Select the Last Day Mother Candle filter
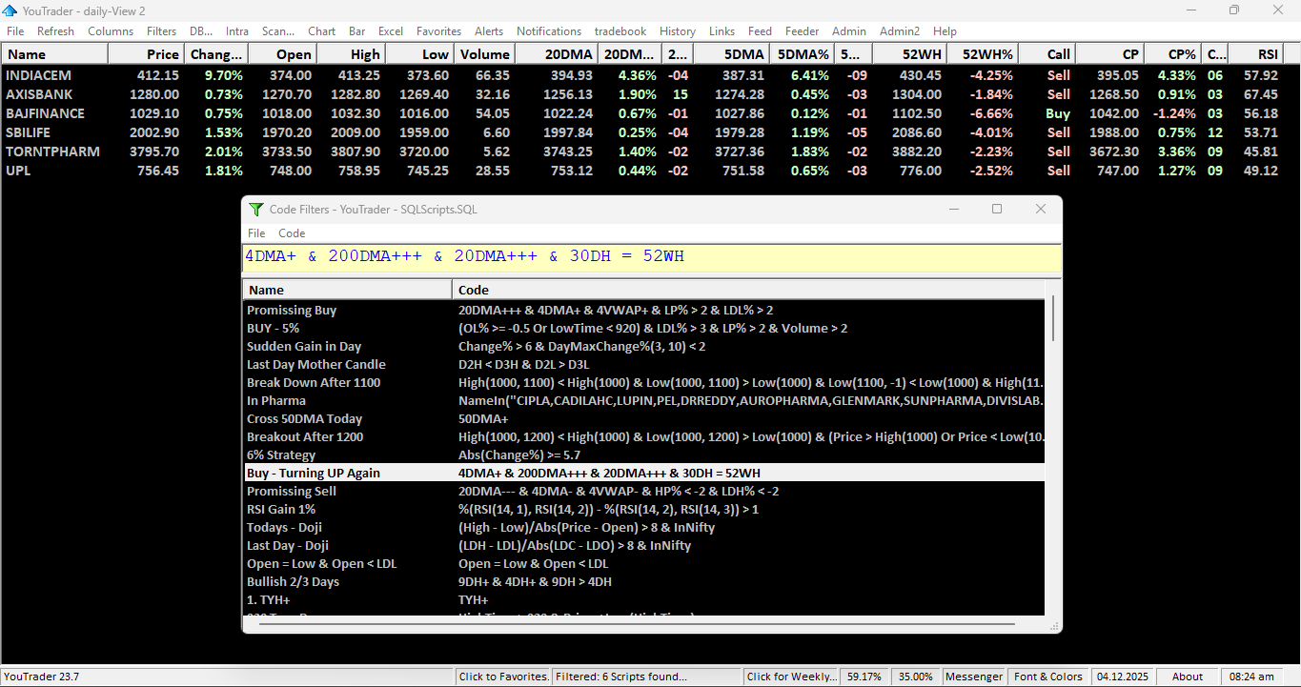 point(643,365)
